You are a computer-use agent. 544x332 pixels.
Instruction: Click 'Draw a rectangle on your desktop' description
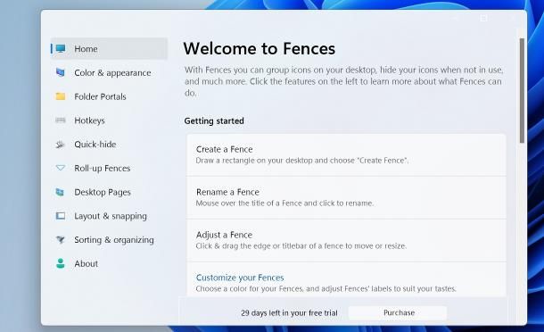pos(301,161)
